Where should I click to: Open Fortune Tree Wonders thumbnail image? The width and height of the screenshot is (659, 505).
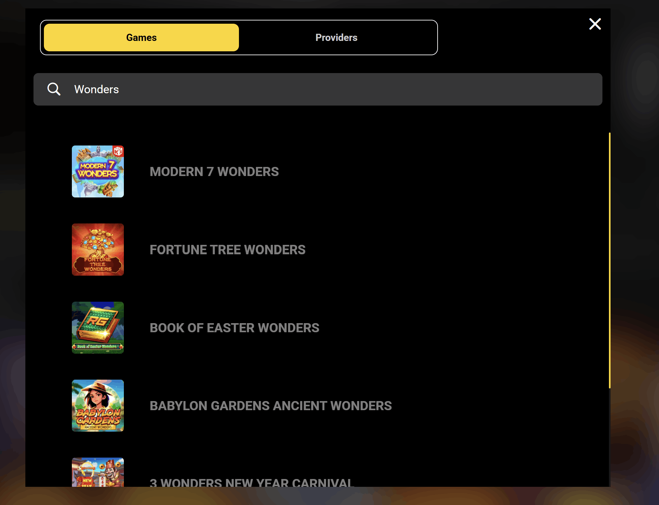point(98,249)
